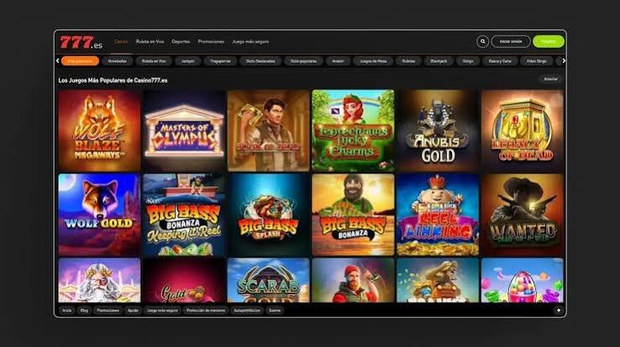Open the Wolf Blaze Megaways game
The height and width of the screenshot is (347, 620).
(99, 131)
